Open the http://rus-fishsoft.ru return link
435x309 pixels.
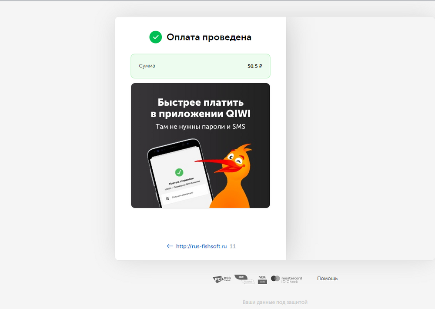(201, 246)
